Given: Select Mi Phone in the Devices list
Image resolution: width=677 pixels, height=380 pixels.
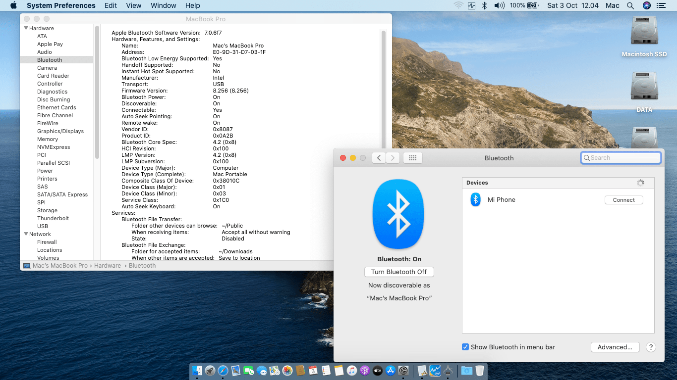Looking at the screenshot, I should (x=502, y=200).
